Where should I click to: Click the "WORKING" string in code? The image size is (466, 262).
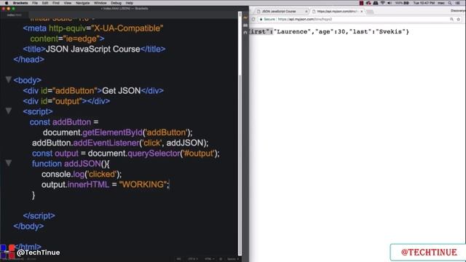tap(143, 184)
